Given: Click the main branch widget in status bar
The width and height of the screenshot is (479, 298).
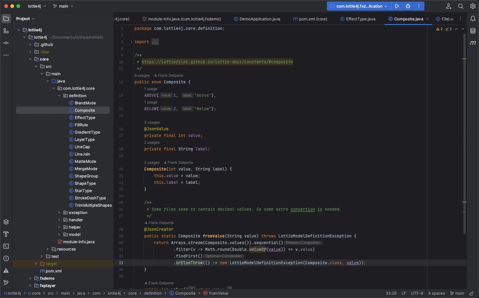Looking at the screenshot, I should click(457, 293).
